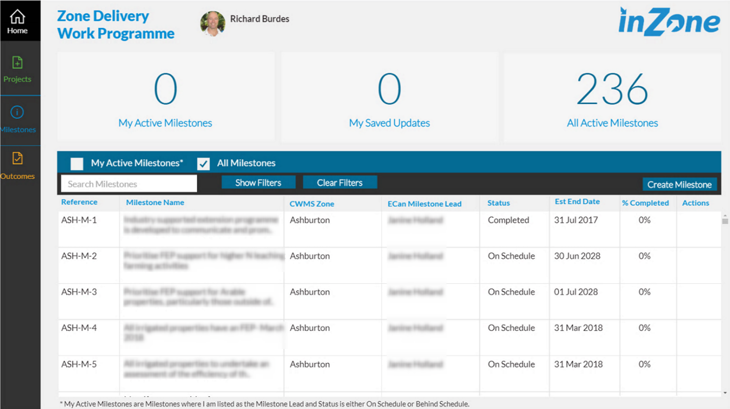Sort by the Reference column header
Image resolution: width=730 pixels, height=409 pixels.
pos(79,202)
